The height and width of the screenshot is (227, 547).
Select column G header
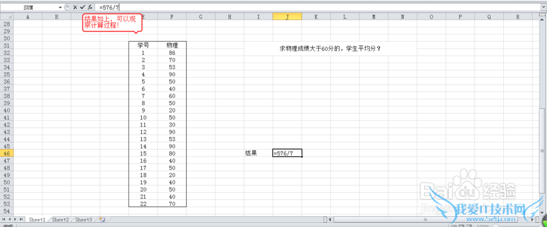(x=201, y=17)
